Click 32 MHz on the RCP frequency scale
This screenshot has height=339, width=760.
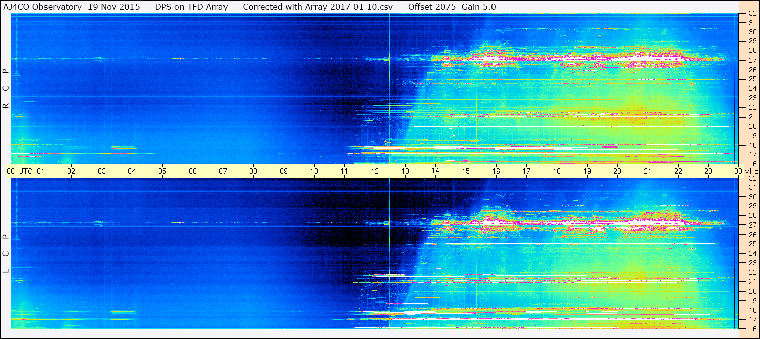click(x=752, y=14)
